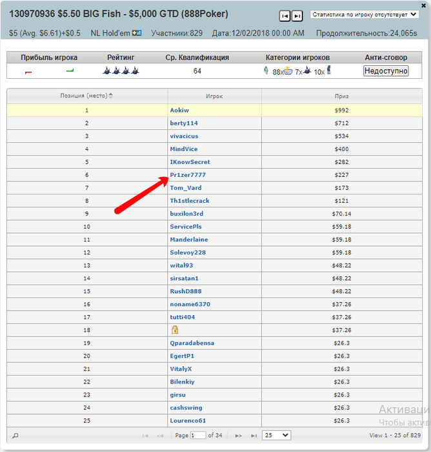
Task: Click the fish category icon next to 88x
Action: tap(288, 70)
